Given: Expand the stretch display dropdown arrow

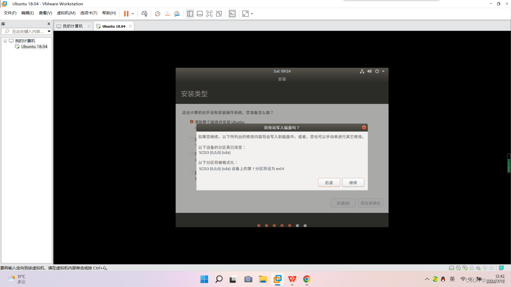Looking at the screenshot, I should point(252,14).
